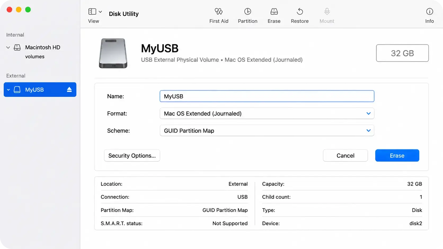Screen dimensions: 443x249
Task: Click the Type 'Disk' value
Action: point(417,210)
